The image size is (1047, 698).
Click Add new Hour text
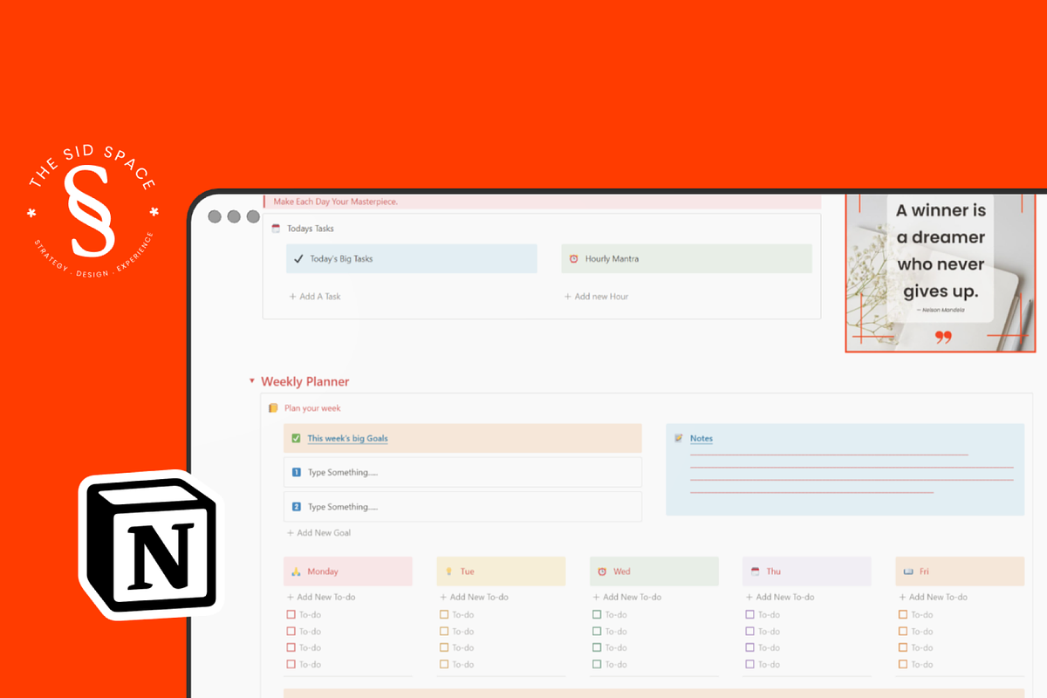tap(601, 297)
